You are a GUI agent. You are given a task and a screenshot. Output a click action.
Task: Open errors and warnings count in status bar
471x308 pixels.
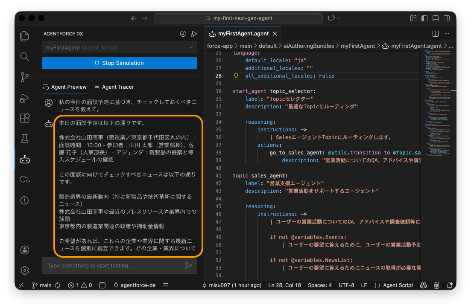pos(80,285)
